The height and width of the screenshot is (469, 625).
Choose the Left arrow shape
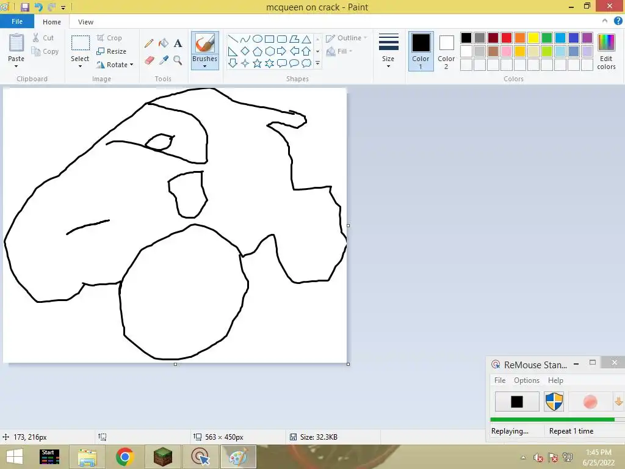point(294,51)
